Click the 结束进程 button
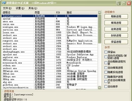The width and height of the screenshot is (132, 101). (116, 29)
